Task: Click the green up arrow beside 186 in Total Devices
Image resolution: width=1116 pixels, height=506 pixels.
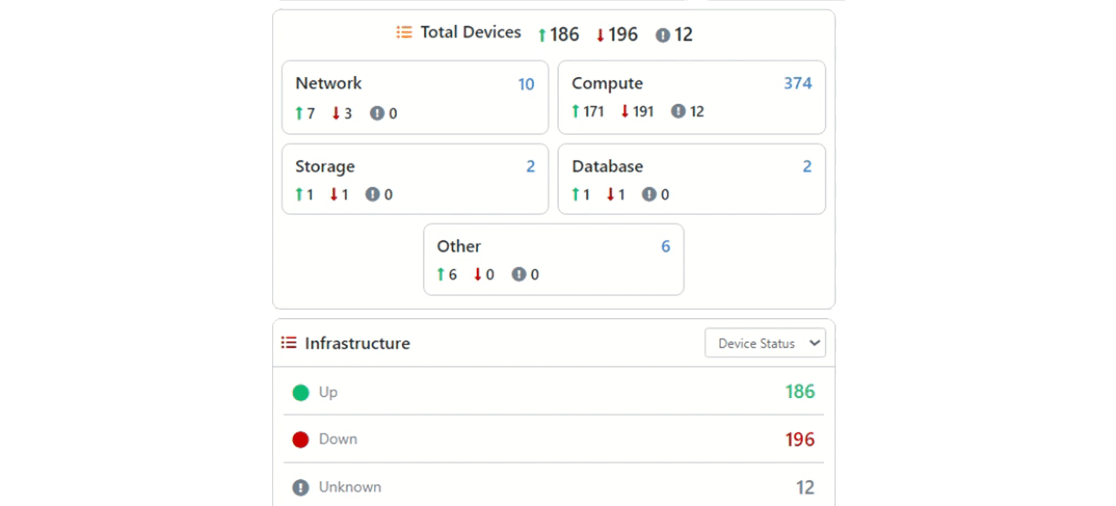Action: coord(542,35)
